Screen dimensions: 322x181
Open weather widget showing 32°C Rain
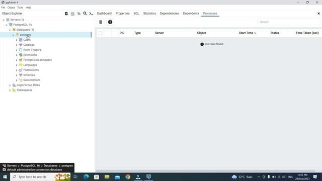(242, 176)
